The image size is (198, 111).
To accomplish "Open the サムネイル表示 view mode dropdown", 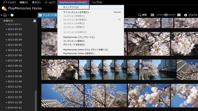I will pos(48,15).
